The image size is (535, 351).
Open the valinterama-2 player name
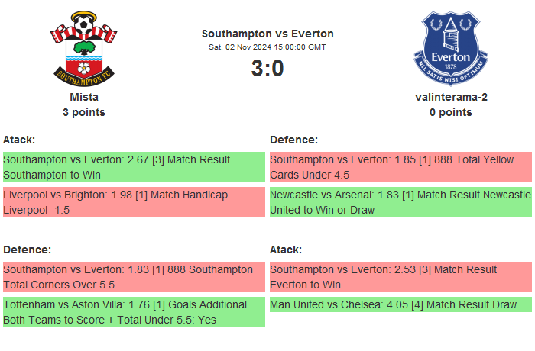[450, 97]
